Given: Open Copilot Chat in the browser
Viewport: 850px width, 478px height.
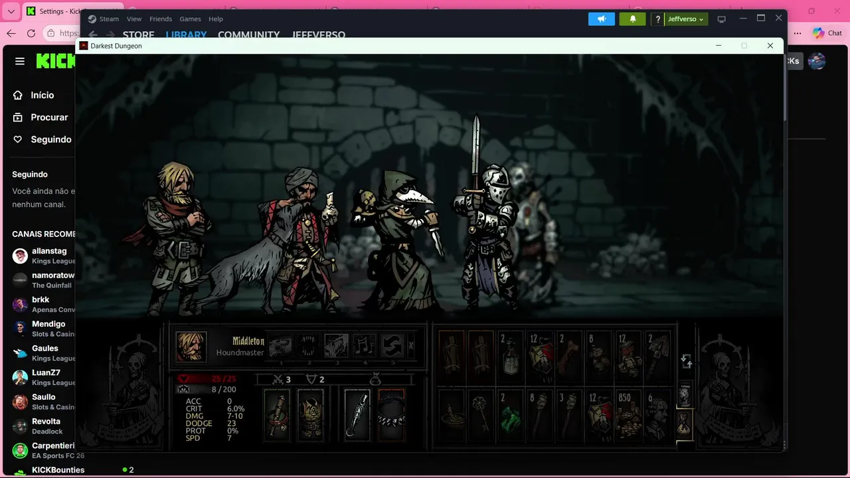Looking at the screenshot, I should point(827,33).
